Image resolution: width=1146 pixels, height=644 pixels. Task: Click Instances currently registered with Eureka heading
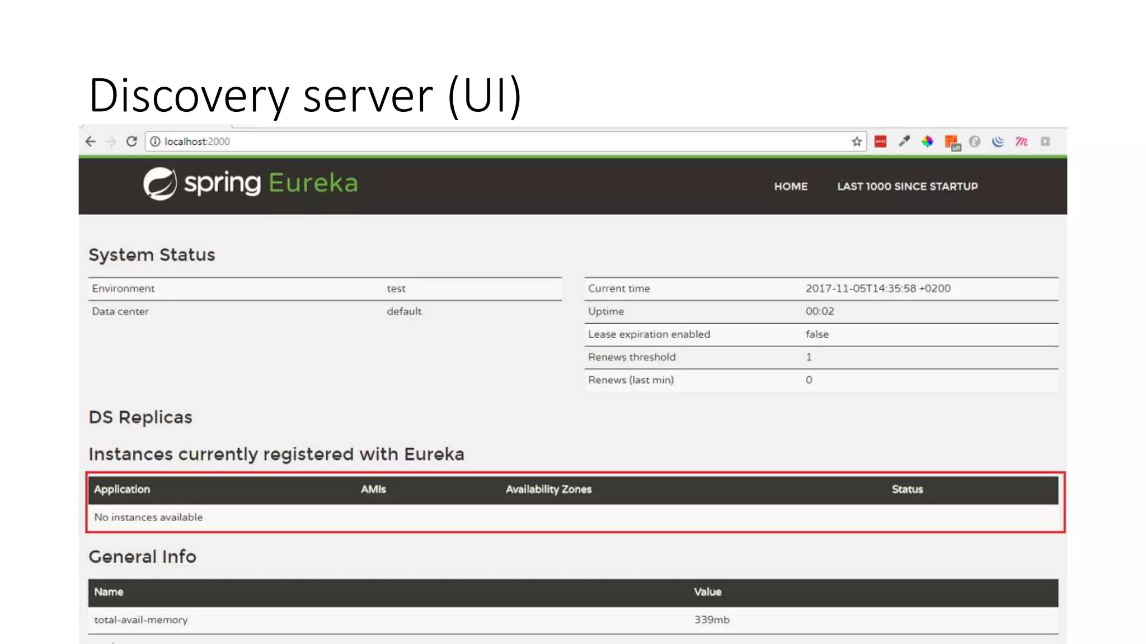click(276, 454)
